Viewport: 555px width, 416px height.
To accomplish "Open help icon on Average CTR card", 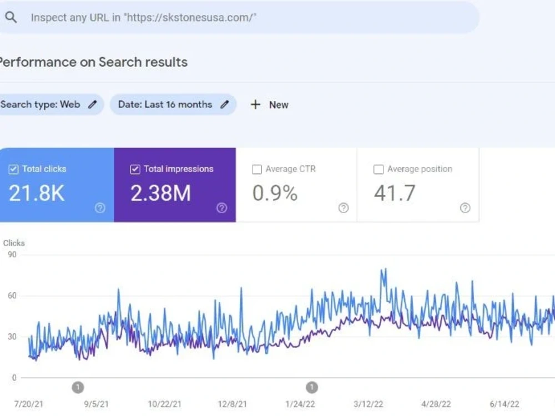I will 344,208.
